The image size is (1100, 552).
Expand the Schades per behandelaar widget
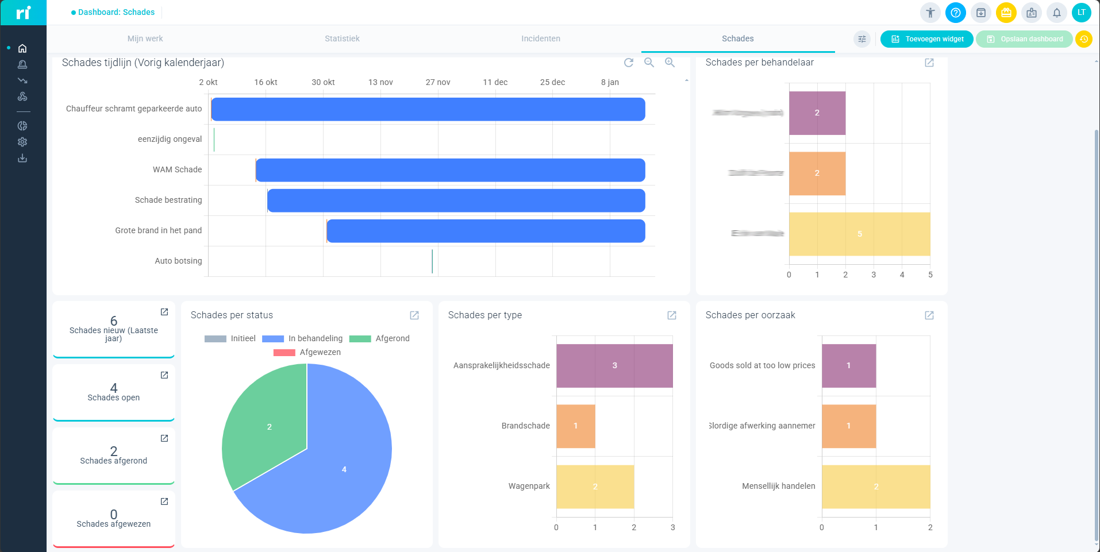click(x=929, y=63)
